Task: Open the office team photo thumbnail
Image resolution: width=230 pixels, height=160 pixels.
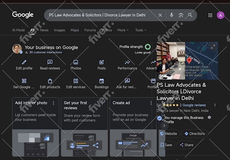Action: tap(171, 61)
